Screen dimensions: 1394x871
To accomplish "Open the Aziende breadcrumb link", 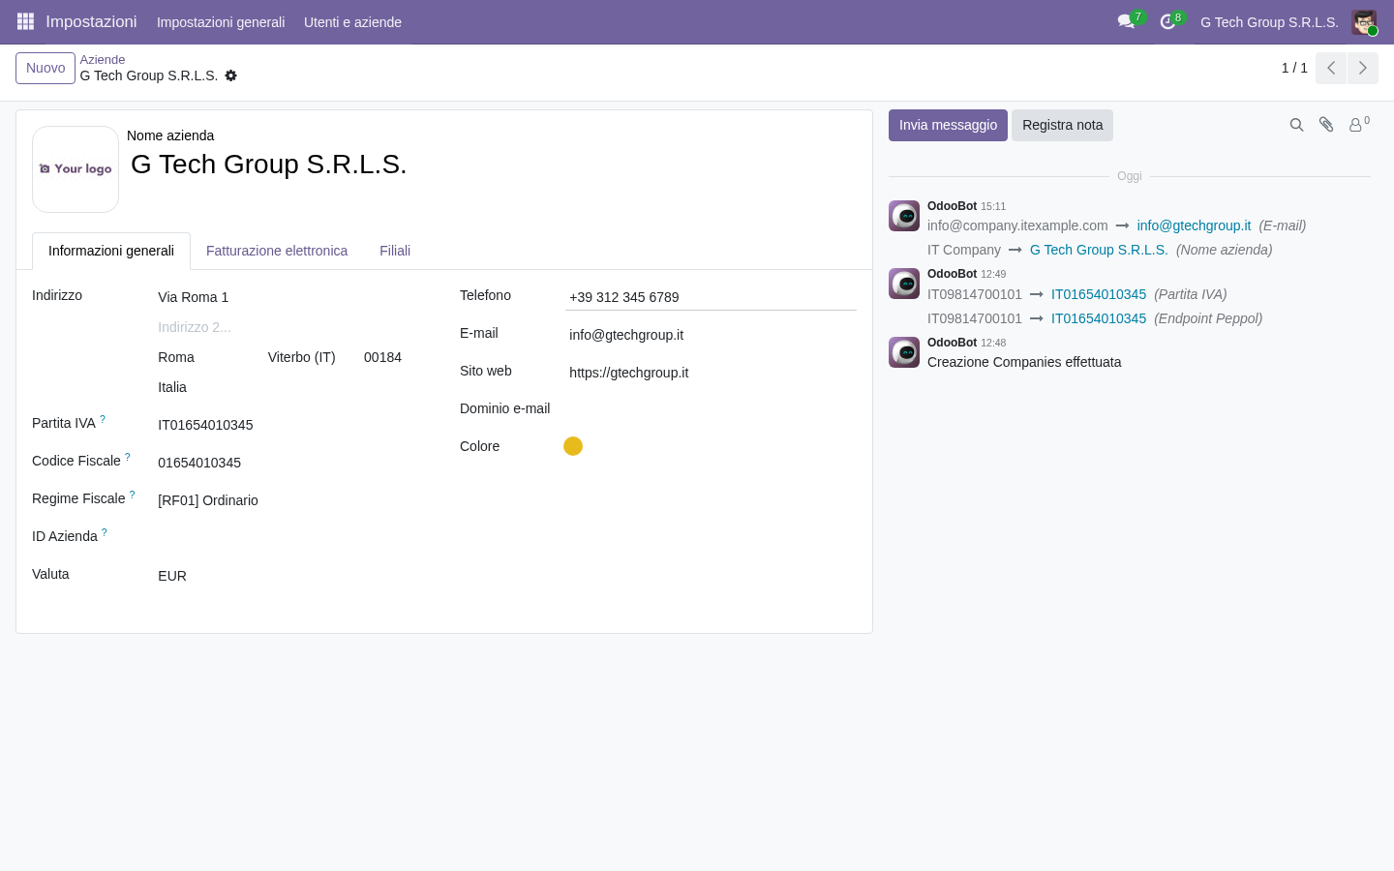I will 103,59.
